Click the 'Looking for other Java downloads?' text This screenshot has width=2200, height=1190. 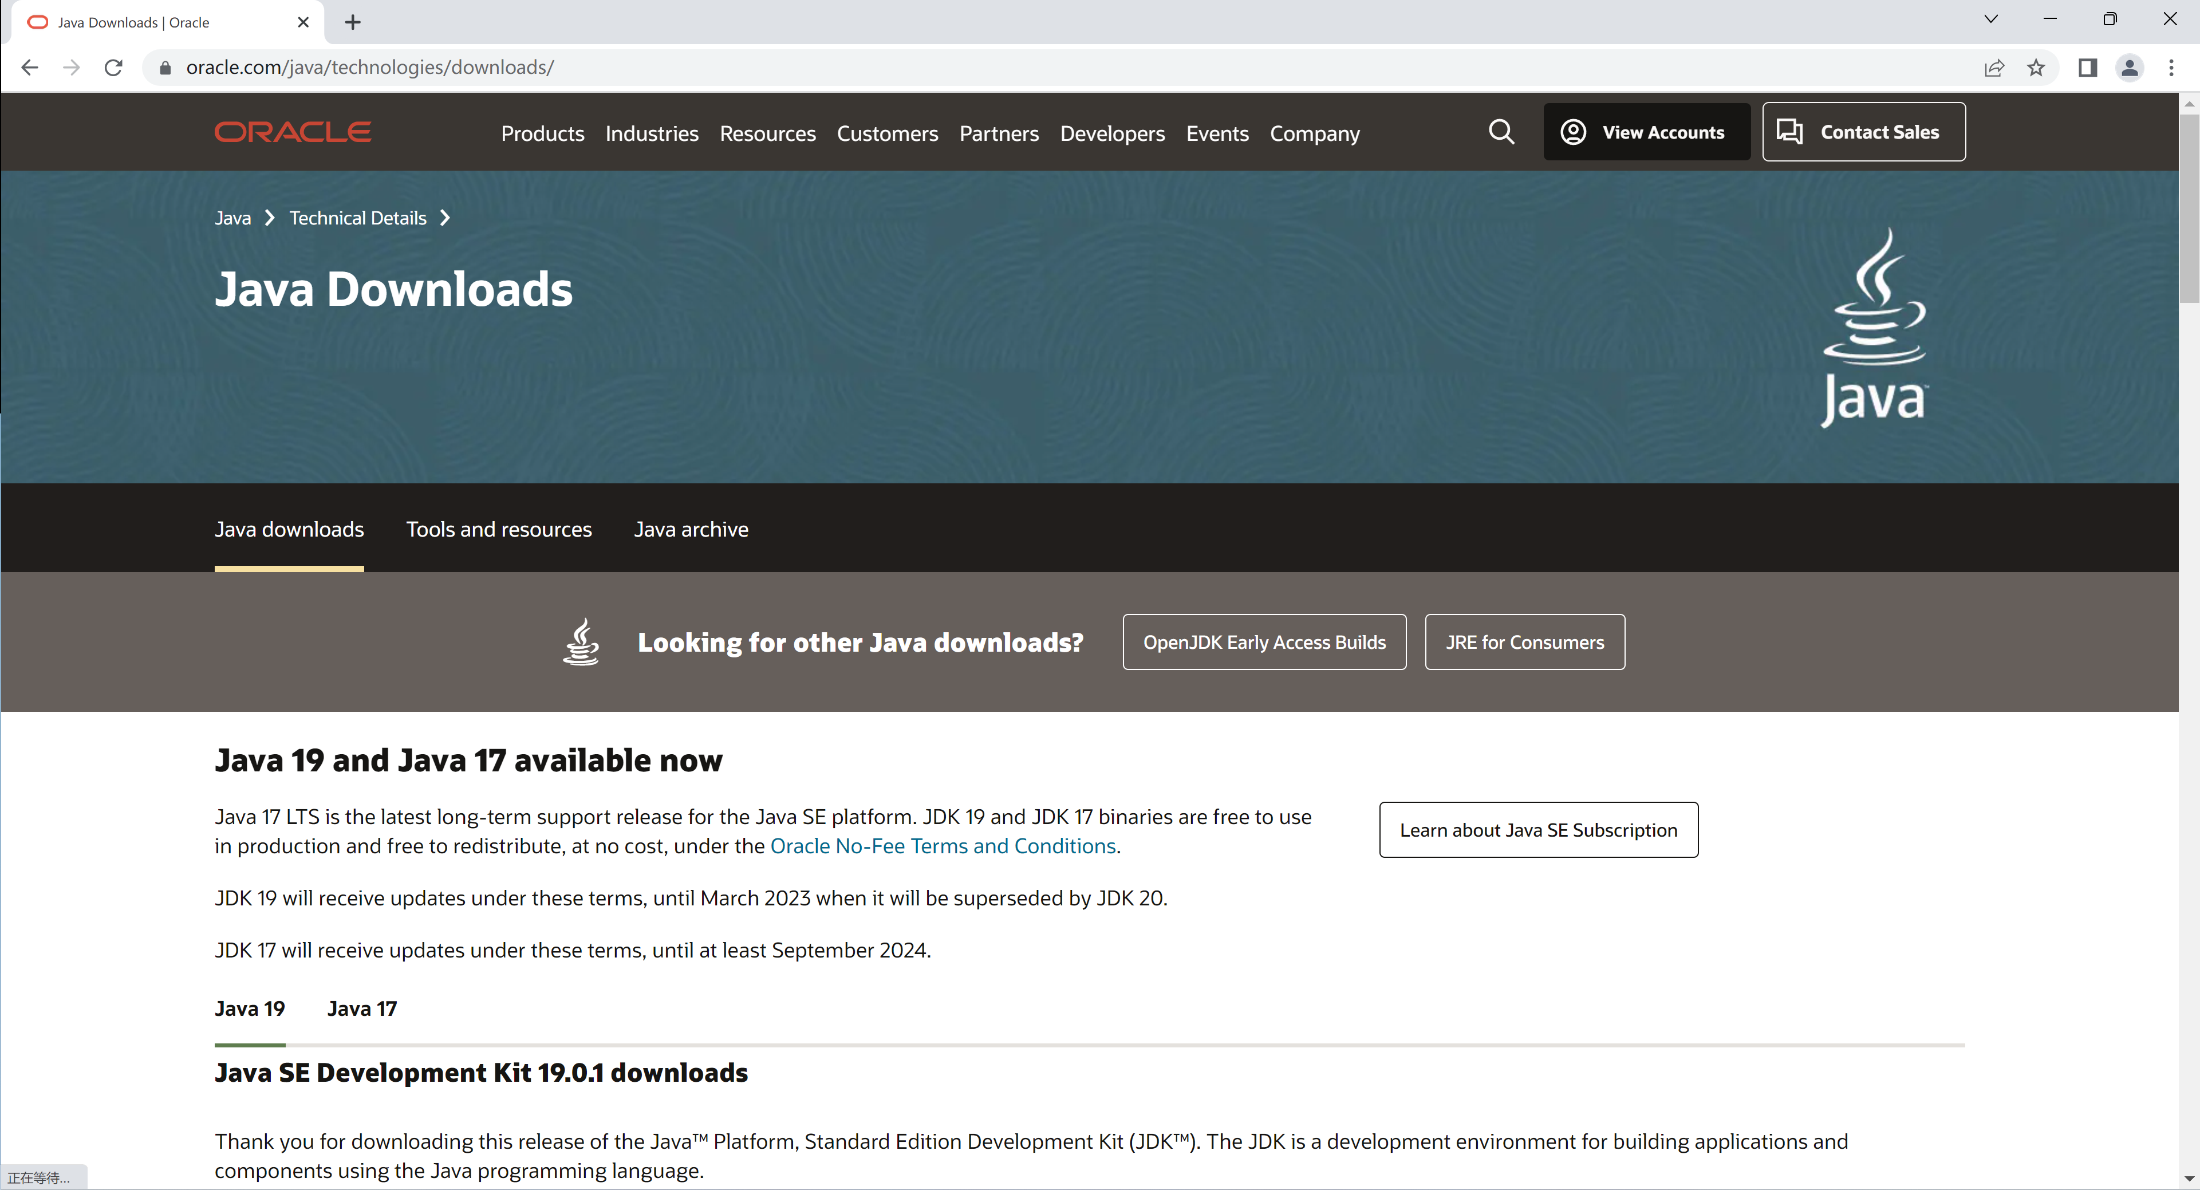[860, 641]
